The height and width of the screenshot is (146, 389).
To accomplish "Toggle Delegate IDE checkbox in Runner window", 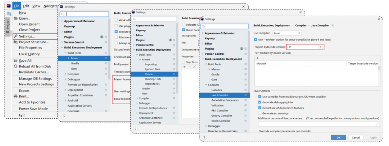I will [x=183, y=24].
